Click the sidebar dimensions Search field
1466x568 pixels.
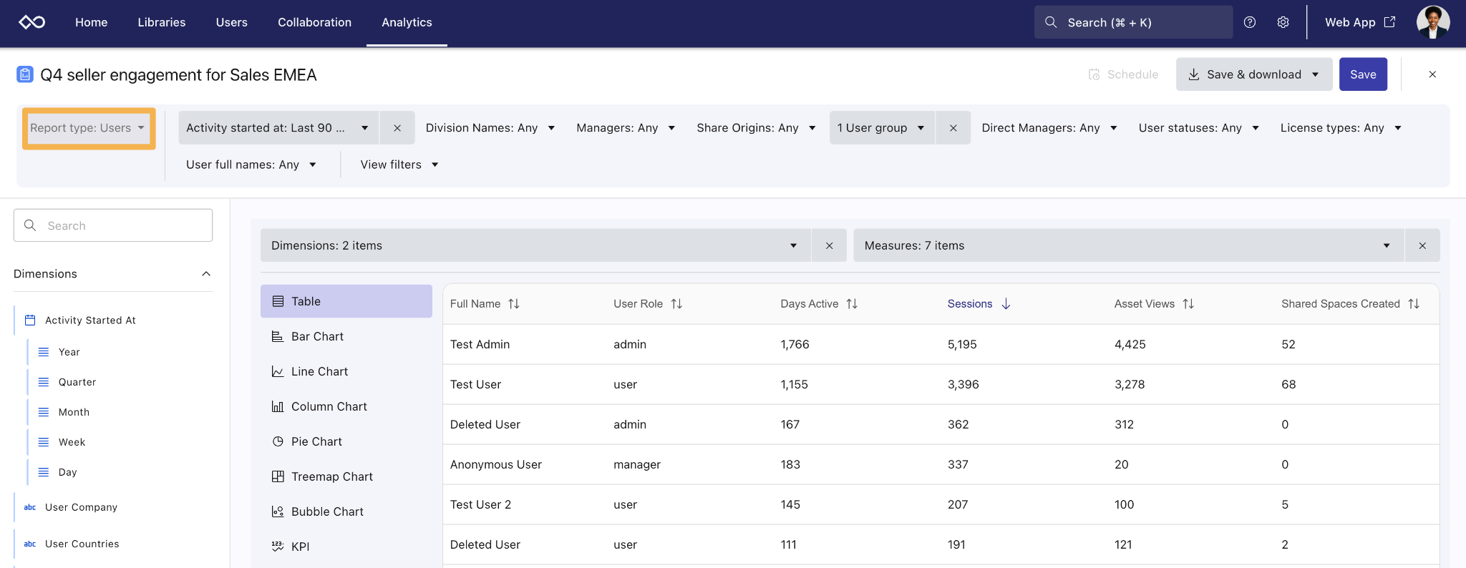pyautogui.click(x=113, y=225)
